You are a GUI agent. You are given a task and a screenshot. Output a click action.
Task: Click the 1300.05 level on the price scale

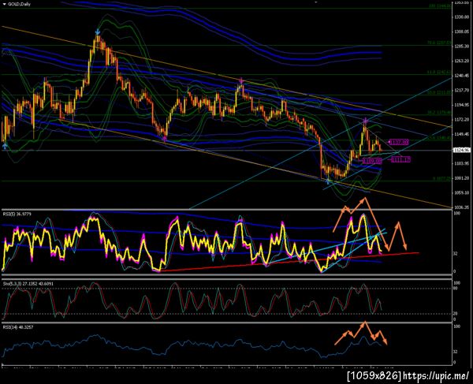pos(461,32)
